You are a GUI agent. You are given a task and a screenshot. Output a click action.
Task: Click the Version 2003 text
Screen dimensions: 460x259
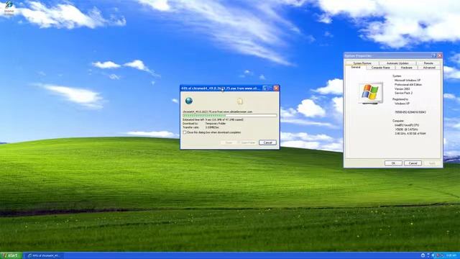click(402, 88)
